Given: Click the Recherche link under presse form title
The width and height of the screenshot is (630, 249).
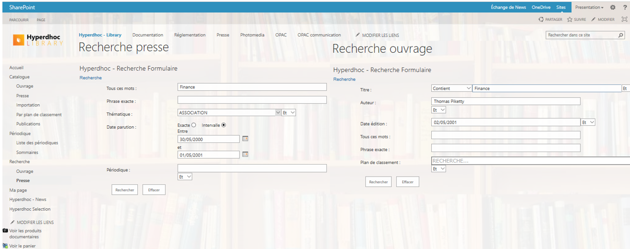Looking at the screenshot, I should pos(91,78).
